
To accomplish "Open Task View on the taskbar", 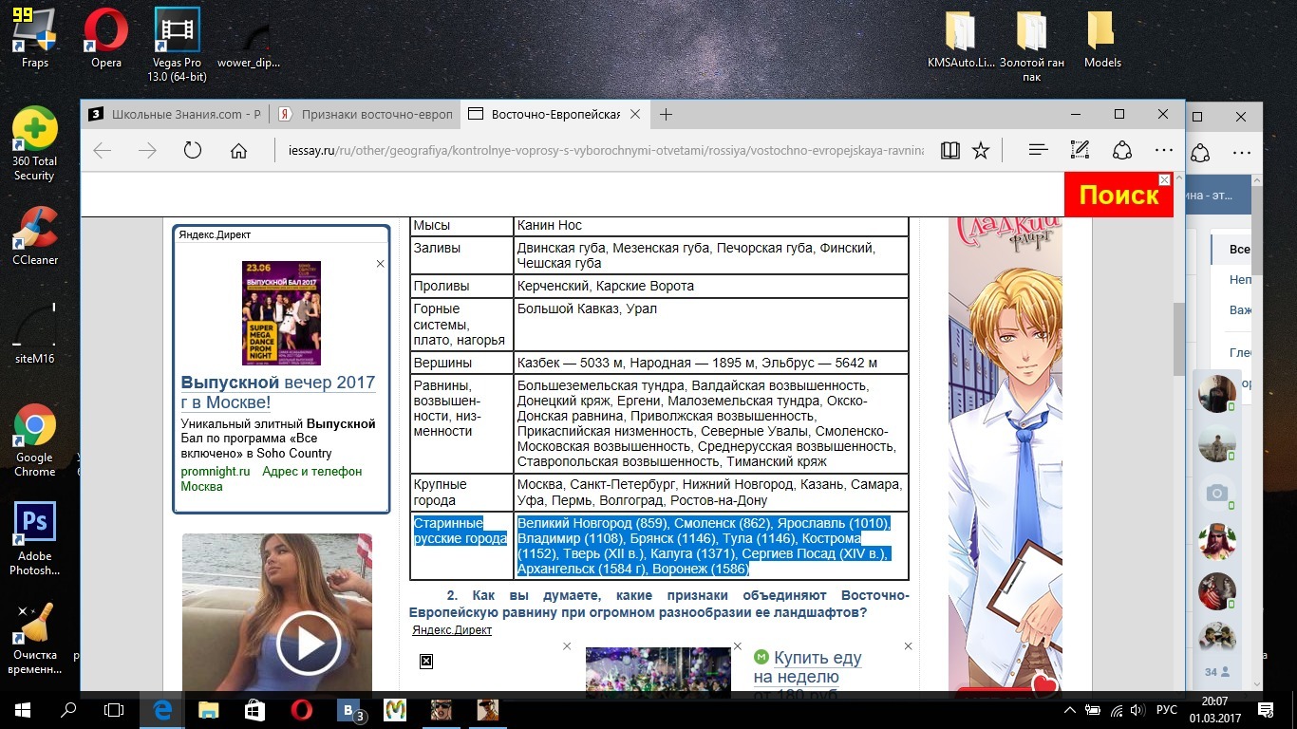I will coord(114,709).
